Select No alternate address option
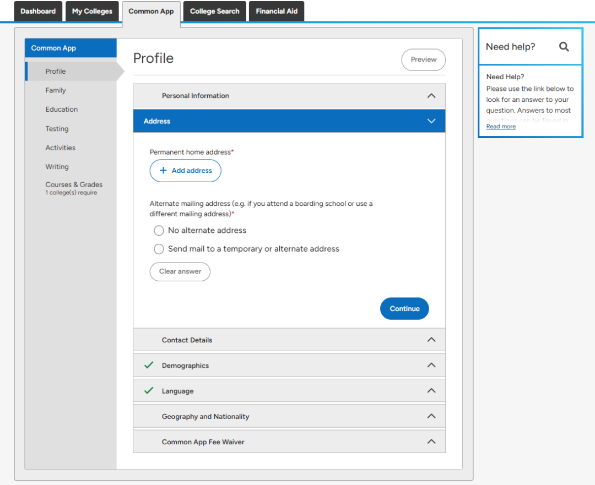This screenshot has height=485, width=595. pyautogui.click(x=159, y=231)
